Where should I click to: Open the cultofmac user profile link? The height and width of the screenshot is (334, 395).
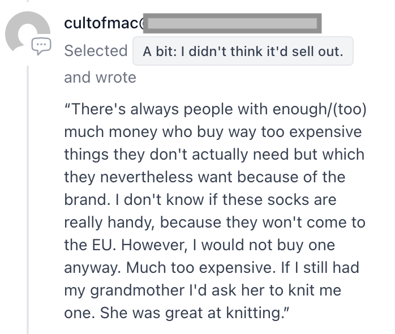[x=100, y=24]
